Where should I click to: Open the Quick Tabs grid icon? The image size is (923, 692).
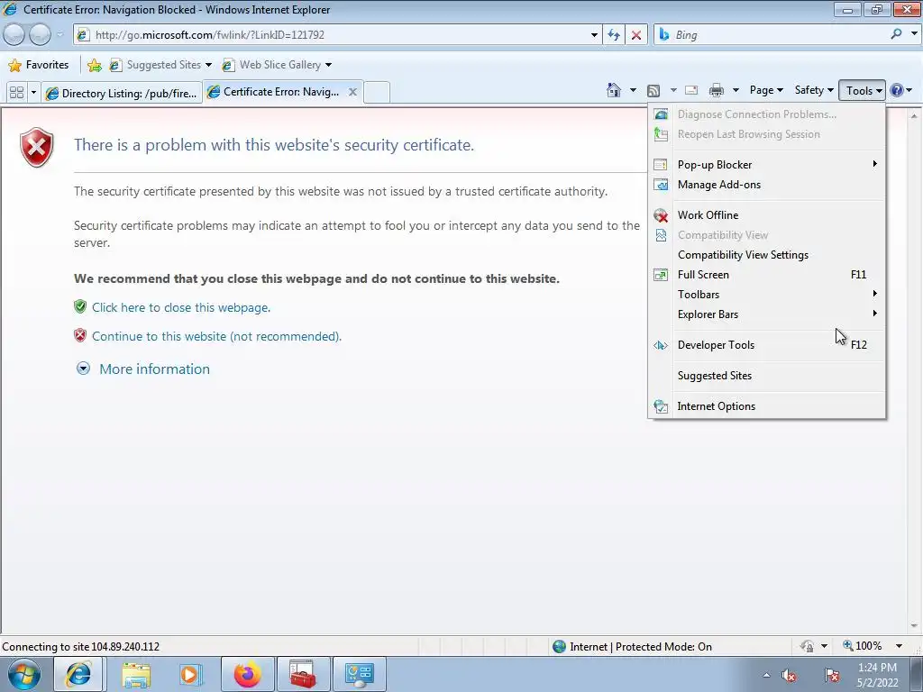pyautogui.click(x=16, y=93)
